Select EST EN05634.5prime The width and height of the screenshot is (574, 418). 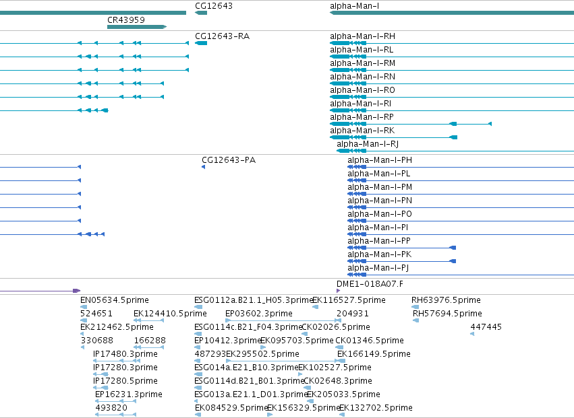point(115,300)
